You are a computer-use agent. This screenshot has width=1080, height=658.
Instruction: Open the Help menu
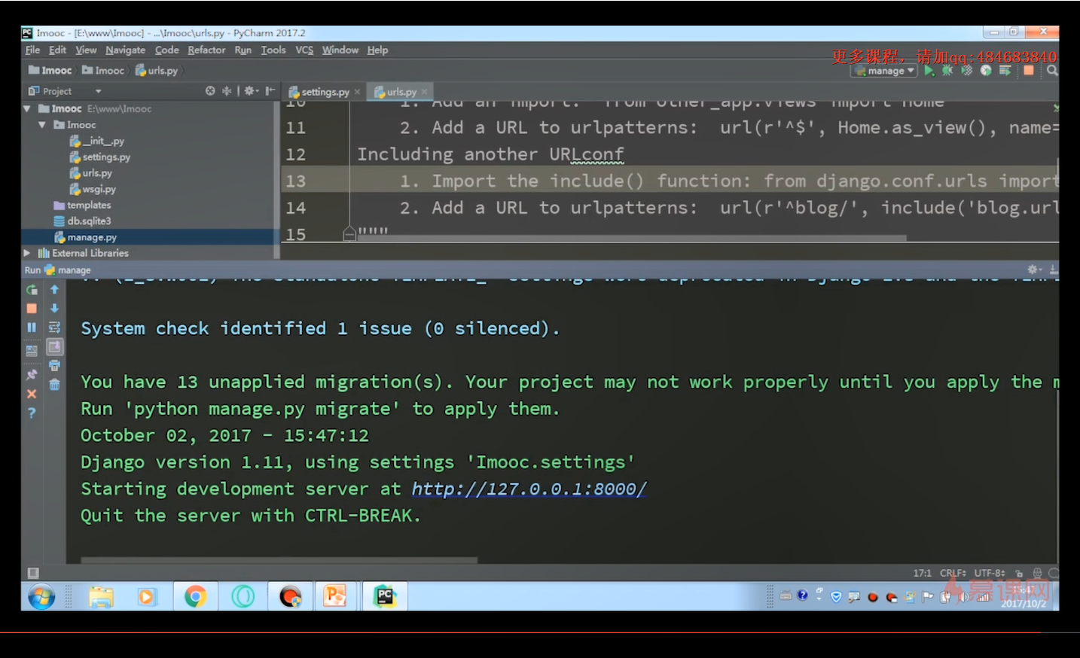(x=377, y=50)
